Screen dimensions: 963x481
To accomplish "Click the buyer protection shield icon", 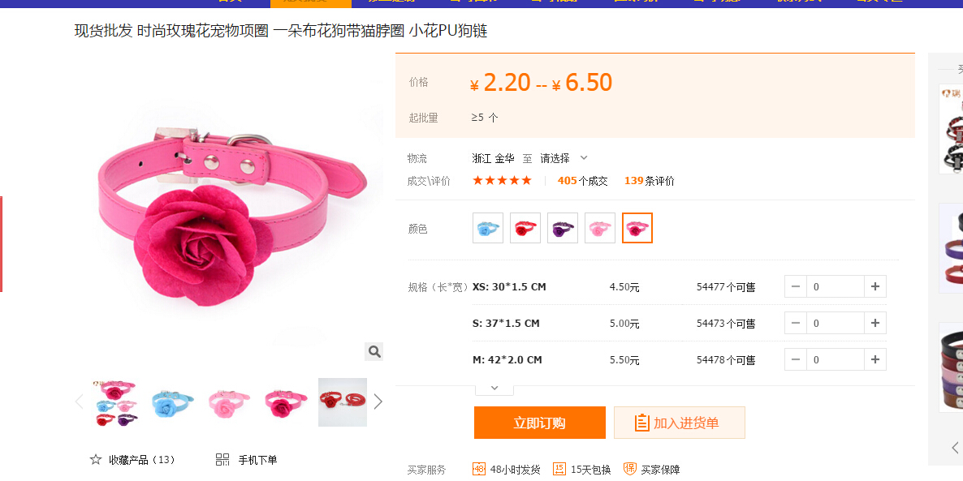I will (x=629, y=469).
